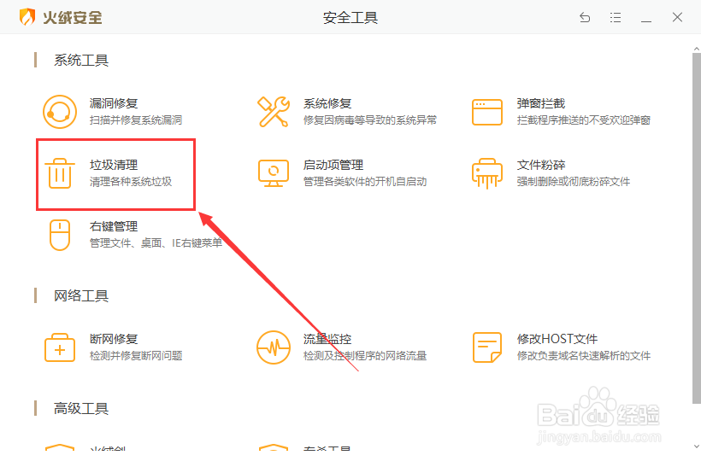Image resolution: width=701 pixels, height=461 pixels.
Task: Click description 强制删除或彻底粉碎文件
Action: [574, 182]
